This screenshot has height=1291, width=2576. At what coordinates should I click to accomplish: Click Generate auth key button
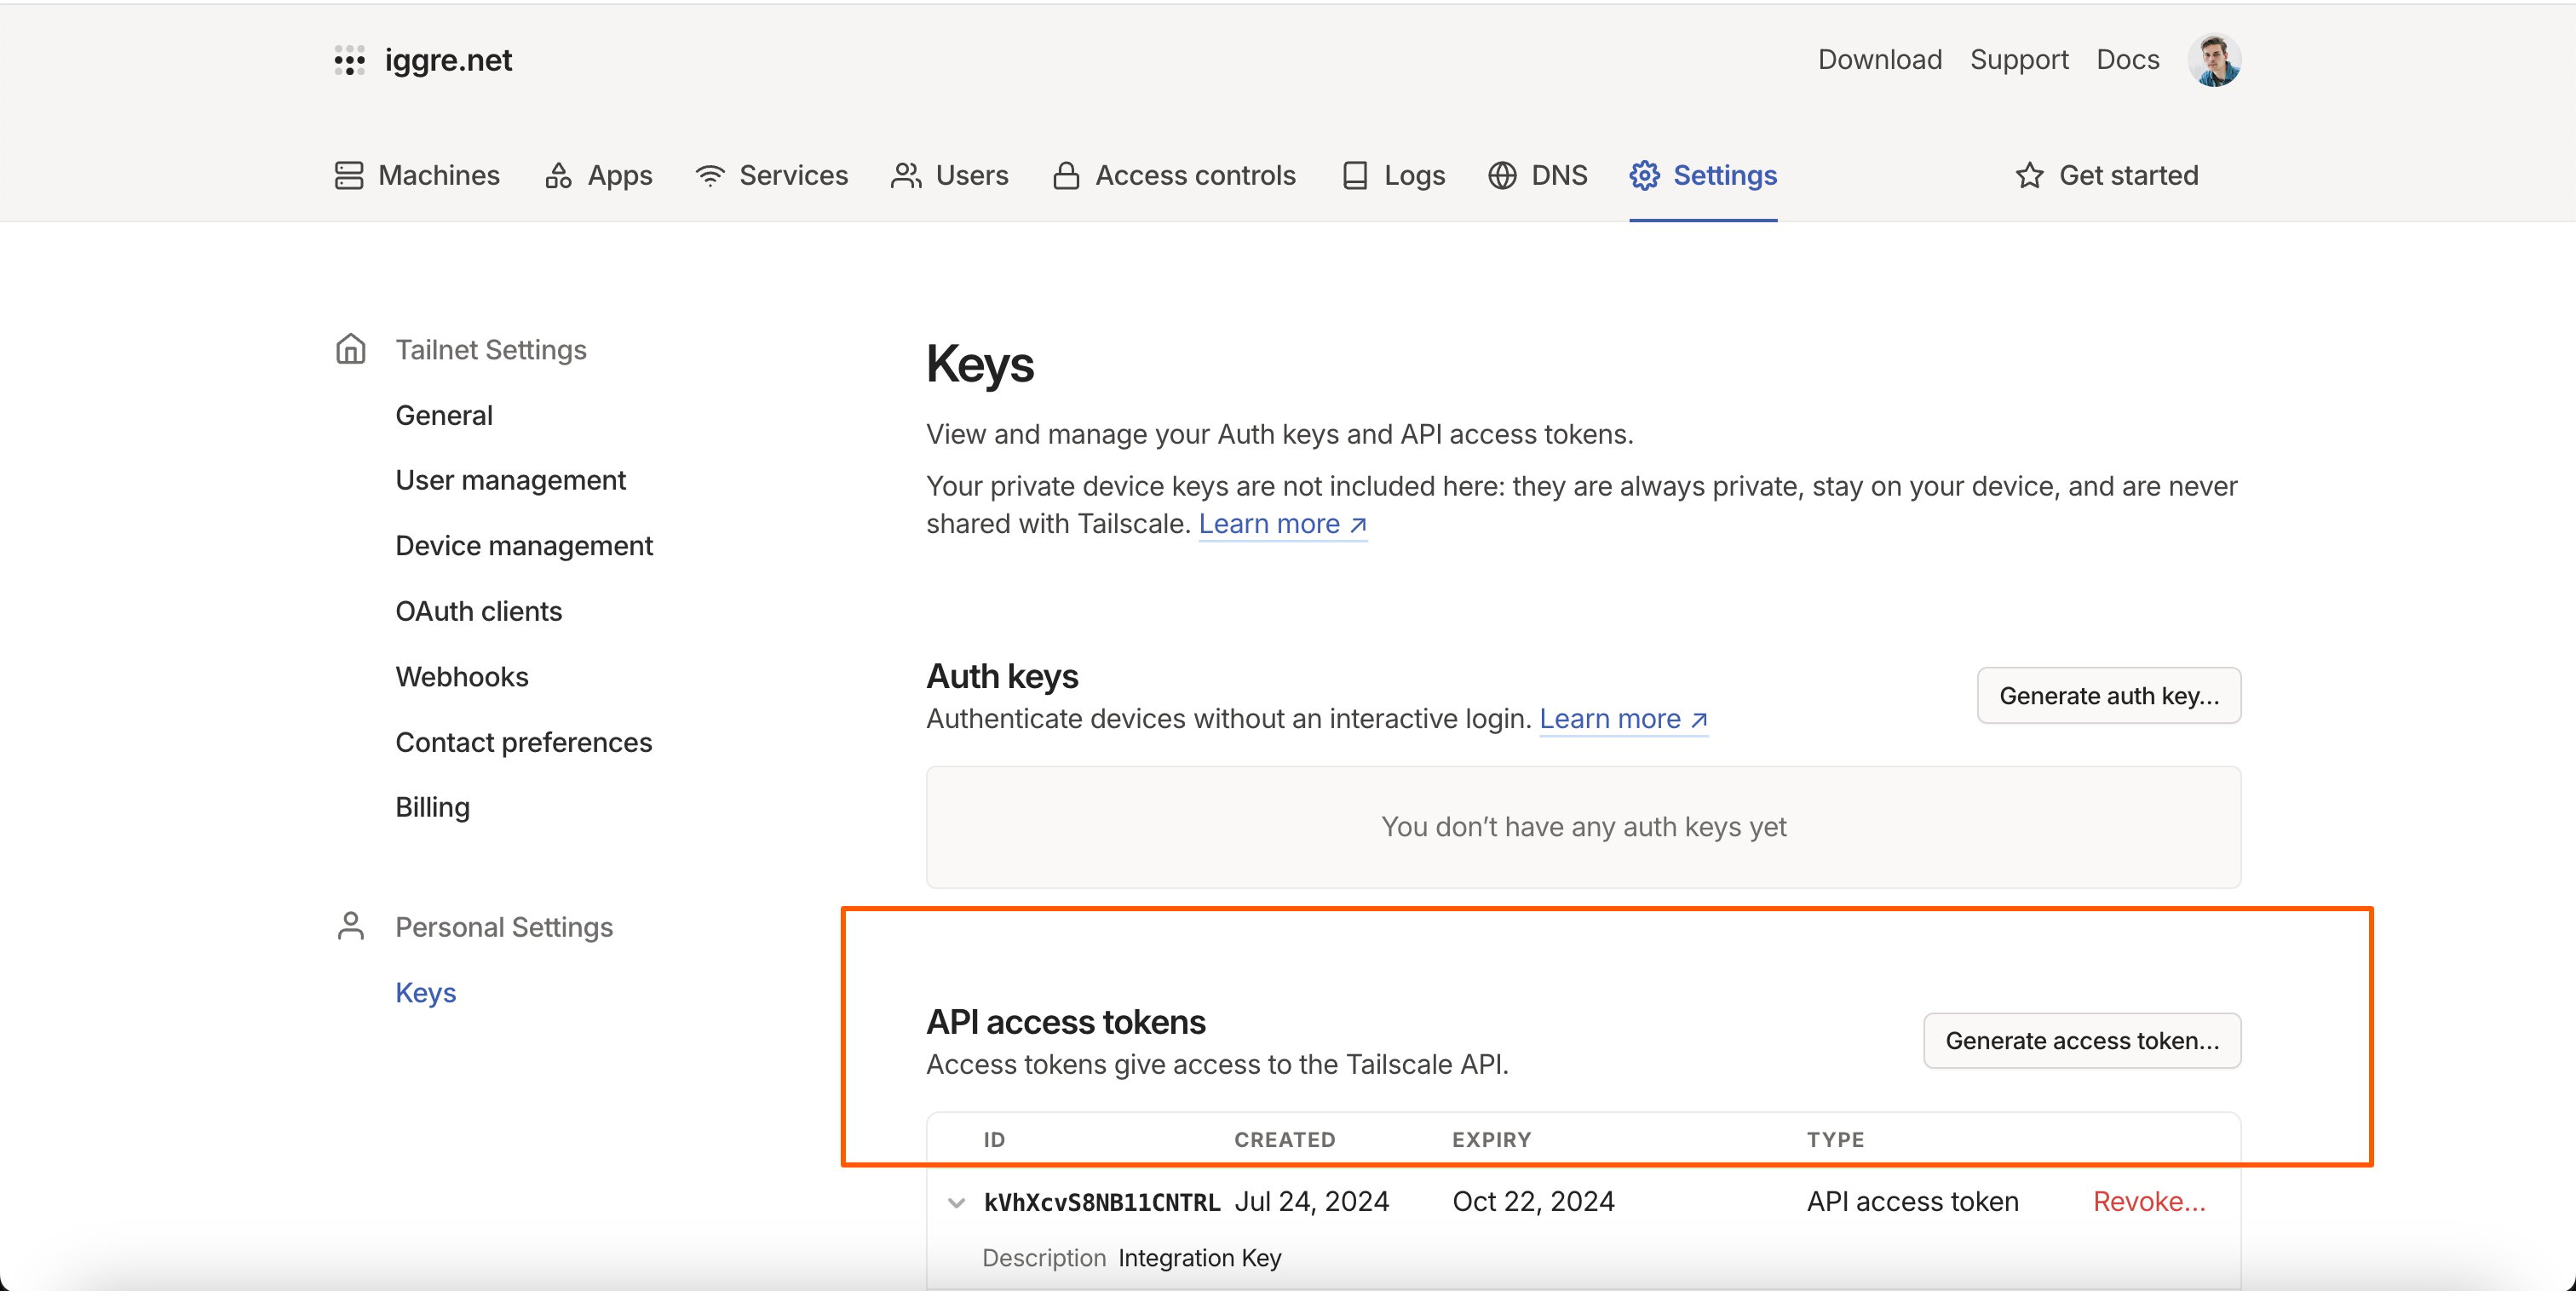click(2109, 695)
